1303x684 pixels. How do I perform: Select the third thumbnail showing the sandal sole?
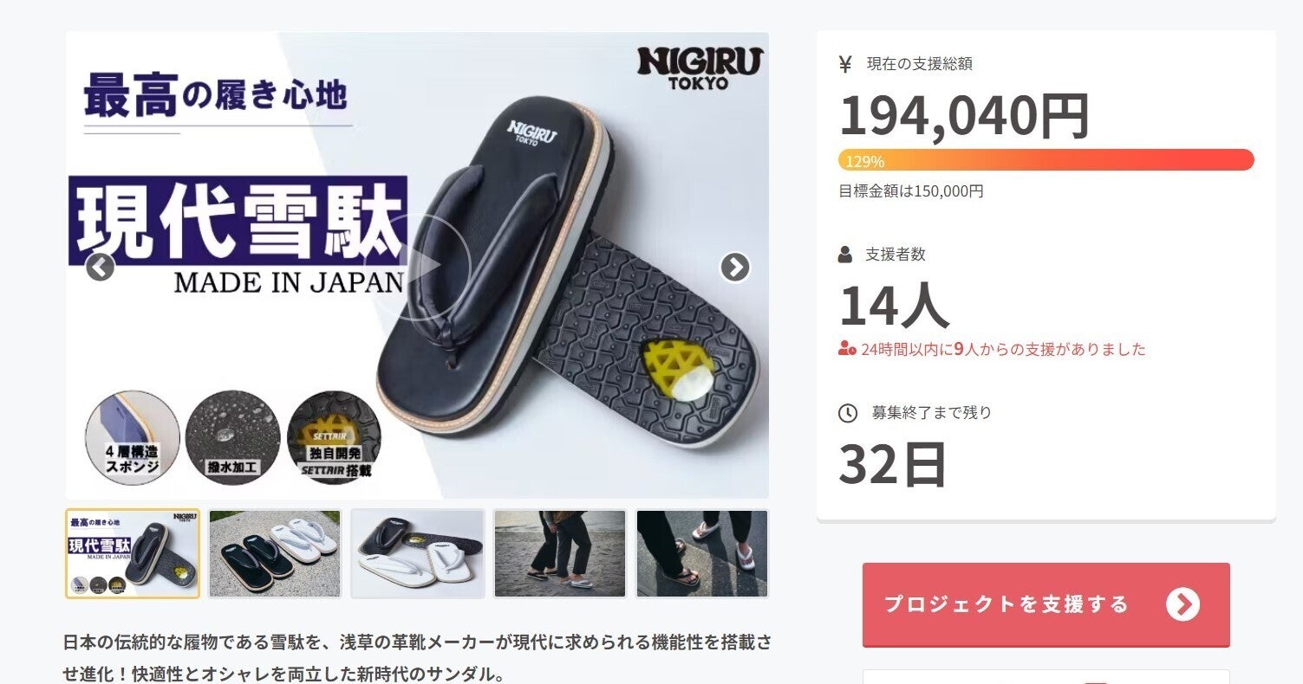coord(418,553)
